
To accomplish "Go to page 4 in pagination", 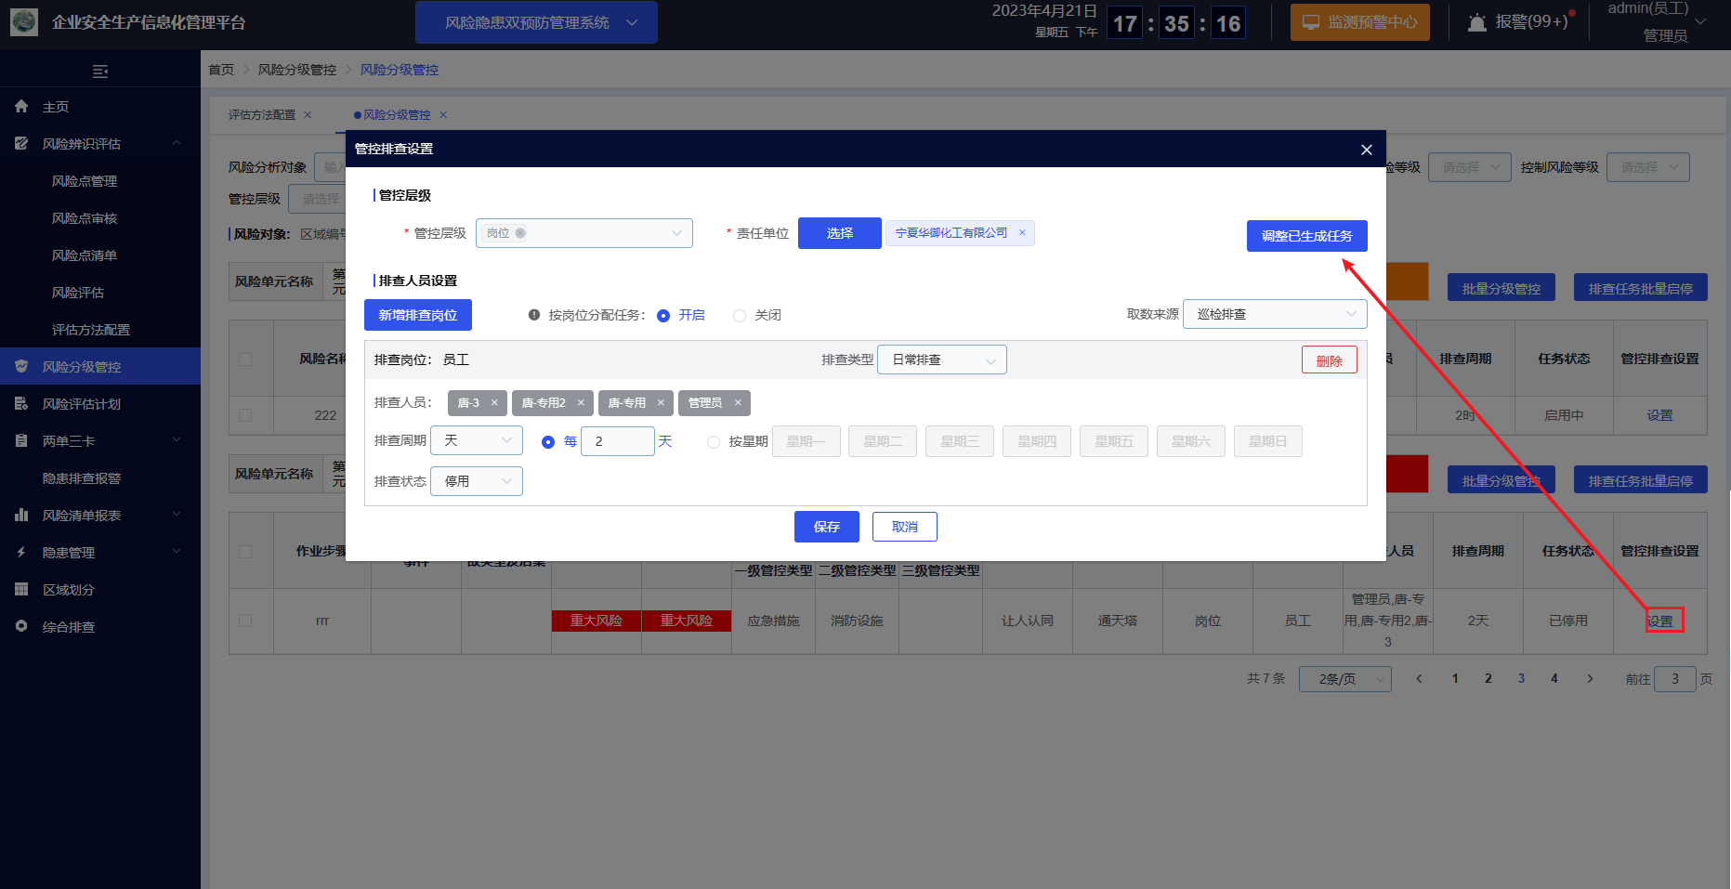I will click(1554, 679).
